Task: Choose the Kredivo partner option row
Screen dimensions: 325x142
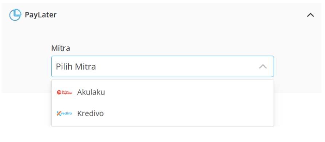Action: (162, 113)
